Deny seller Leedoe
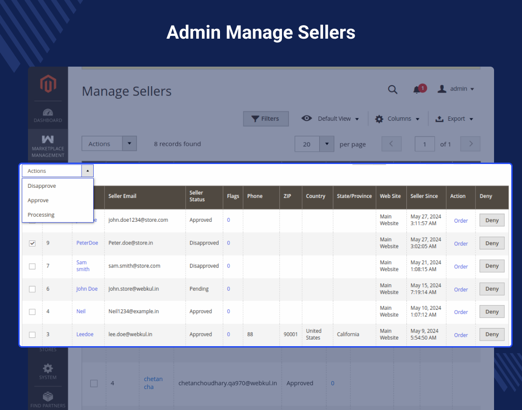Image resolution: width=522 pixels, height=410 pixels. point(492,335)
